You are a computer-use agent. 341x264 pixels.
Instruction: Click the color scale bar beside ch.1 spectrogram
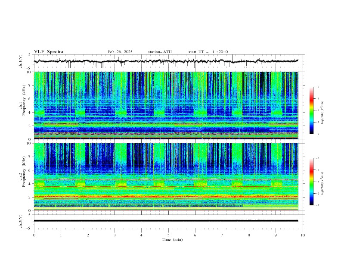[311, 110]
